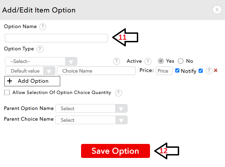Expand the Default value dropdown
The image size is (225, 167).
click(x=30, y=71)
